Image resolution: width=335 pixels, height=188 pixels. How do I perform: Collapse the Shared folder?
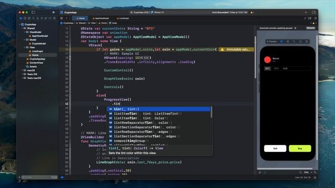point(22,28)
